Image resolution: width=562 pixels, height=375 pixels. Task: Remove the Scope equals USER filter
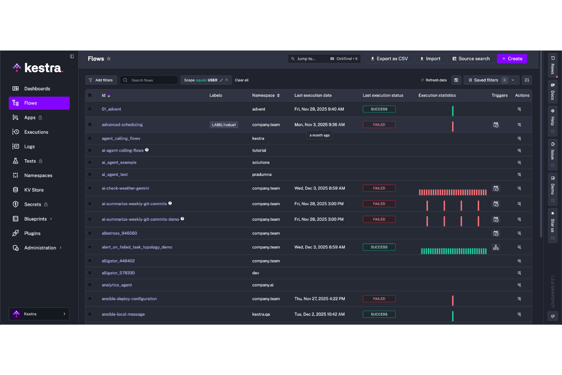[227, 80]
